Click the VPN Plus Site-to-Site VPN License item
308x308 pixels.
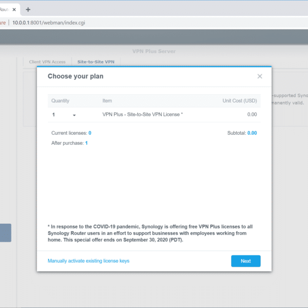pos(143,114)
